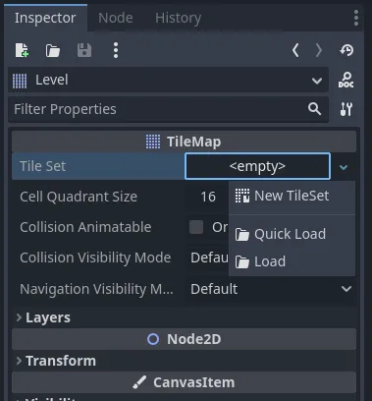
Task: Click the create new resource icon
Action: 22,50
